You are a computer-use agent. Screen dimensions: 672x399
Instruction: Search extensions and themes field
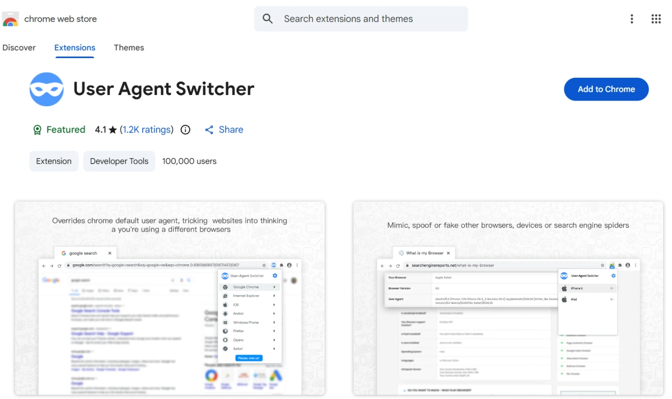coord(361,19)
